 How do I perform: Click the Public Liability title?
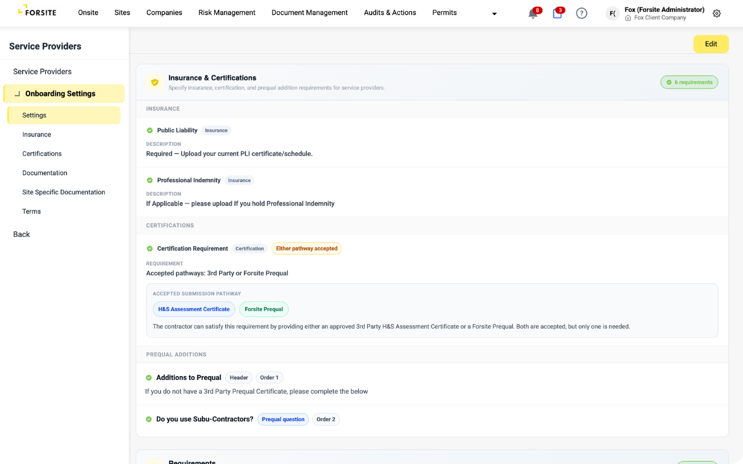pos(177,131)
